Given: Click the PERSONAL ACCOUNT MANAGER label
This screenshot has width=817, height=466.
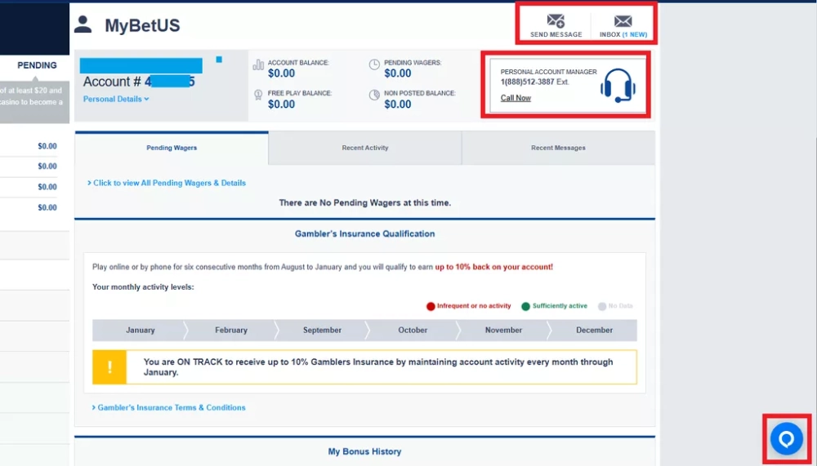Looking at the screenshot, I should 549,72.
